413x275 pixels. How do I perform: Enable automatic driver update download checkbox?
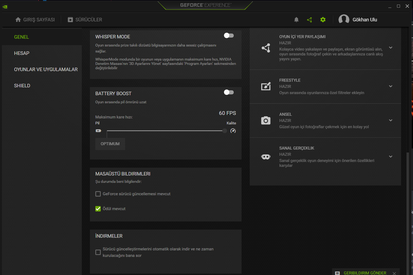pyautogui.click(x=98, y=252)
